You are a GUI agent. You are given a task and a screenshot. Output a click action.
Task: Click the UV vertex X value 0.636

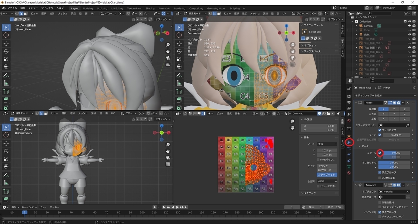point(319,126)
